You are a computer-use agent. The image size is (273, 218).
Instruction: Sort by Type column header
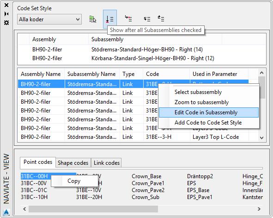(x=132, y=74)
